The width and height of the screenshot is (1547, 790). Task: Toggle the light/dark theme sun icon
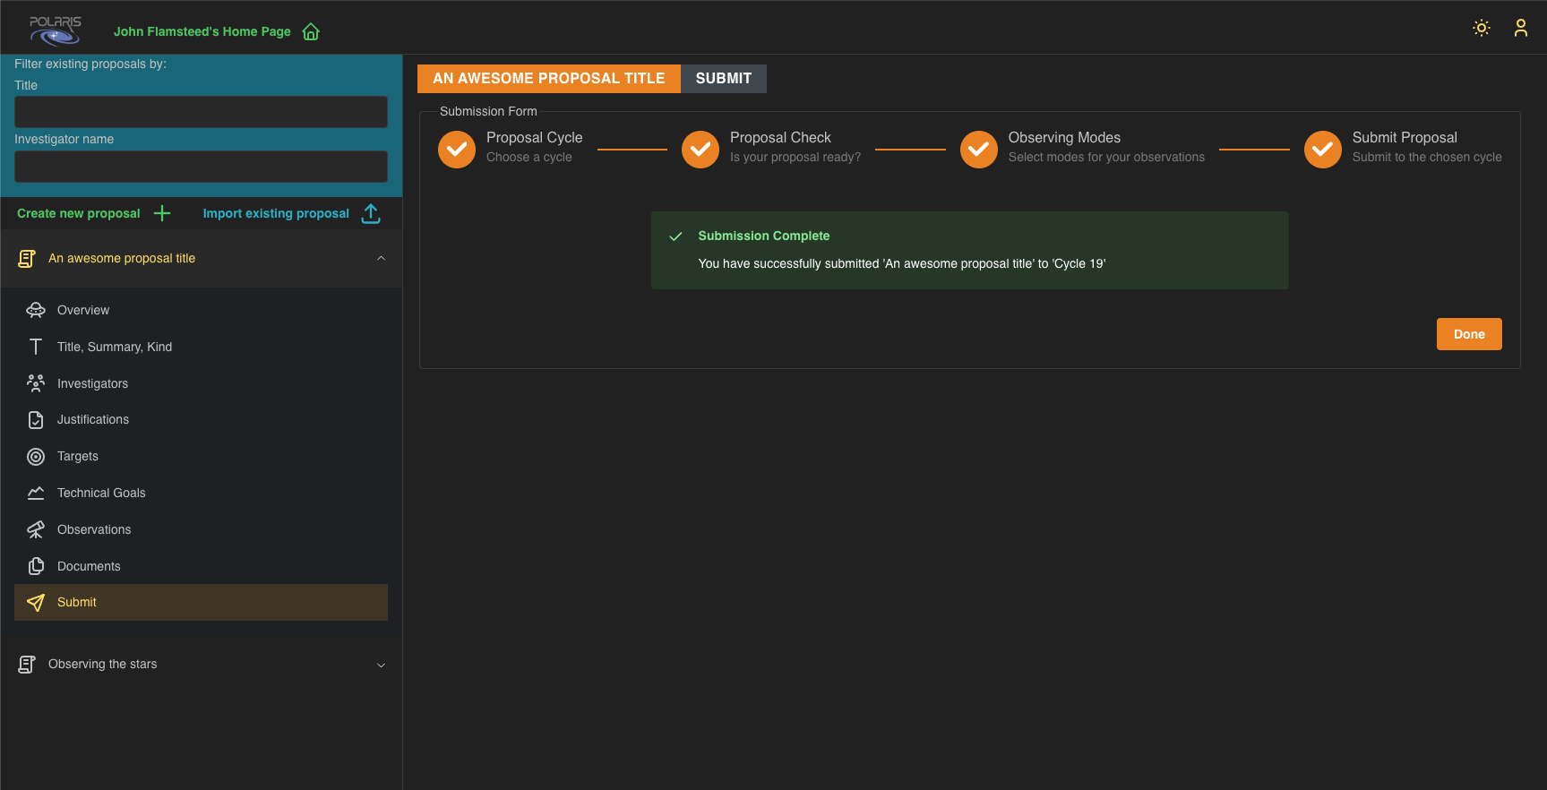coord(1482,28)
